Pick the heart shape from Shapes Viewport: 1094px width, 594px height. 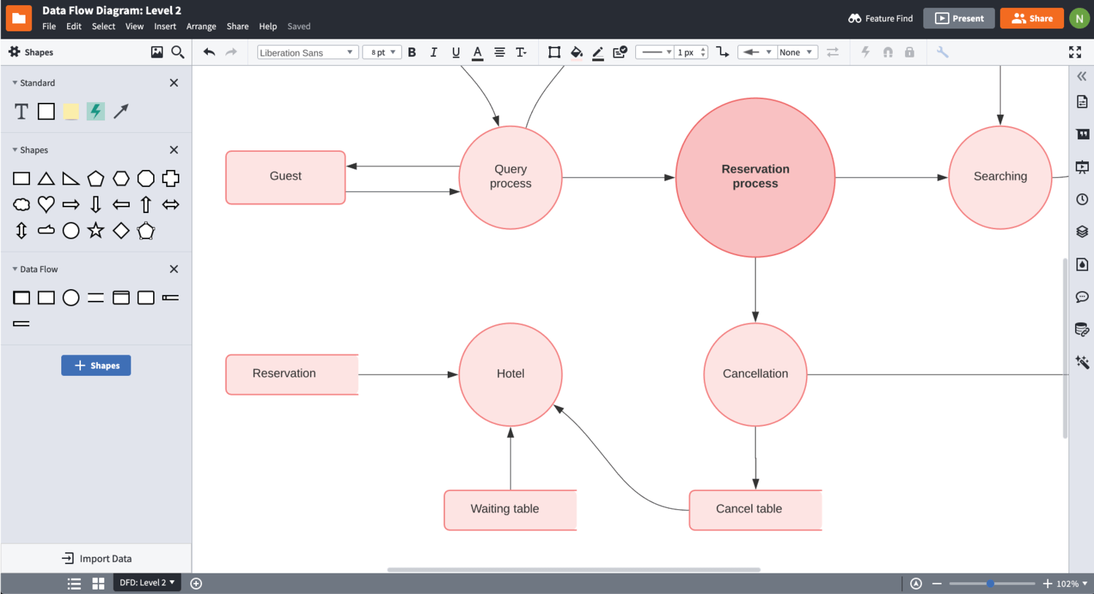coord(46,204)
